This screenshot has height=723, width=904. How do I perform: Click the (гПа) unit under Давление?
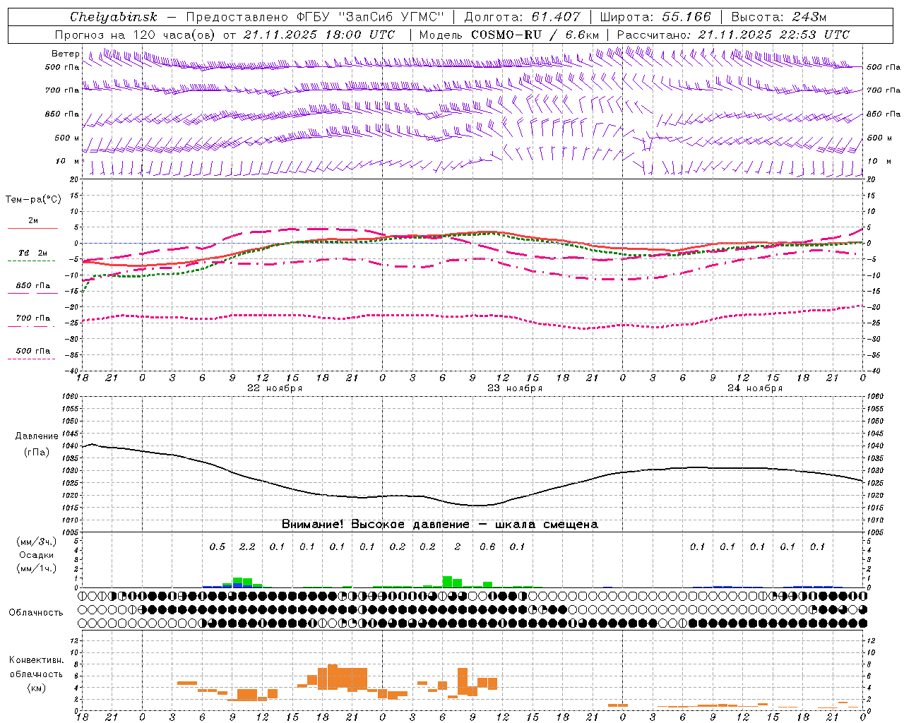[36, 453]
